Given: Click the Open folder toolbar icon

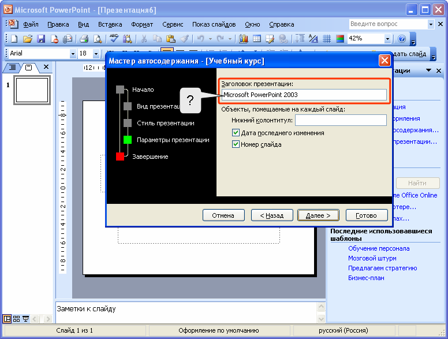Looking at the screenshot, I should coord(28,39).
